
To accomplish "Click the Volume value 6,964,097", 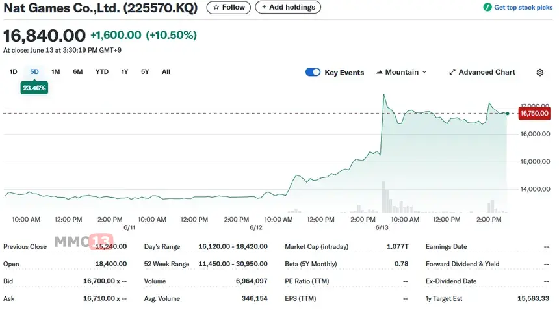I will [x=252, y=281].
